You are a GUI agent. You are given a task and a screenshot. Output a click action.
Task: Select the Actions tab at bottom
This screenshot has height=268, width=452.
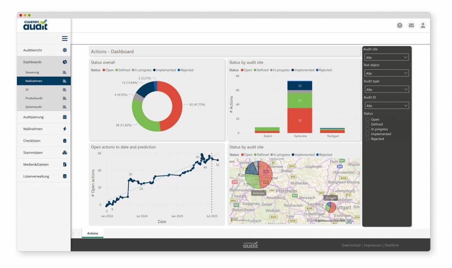coord(92,233)
